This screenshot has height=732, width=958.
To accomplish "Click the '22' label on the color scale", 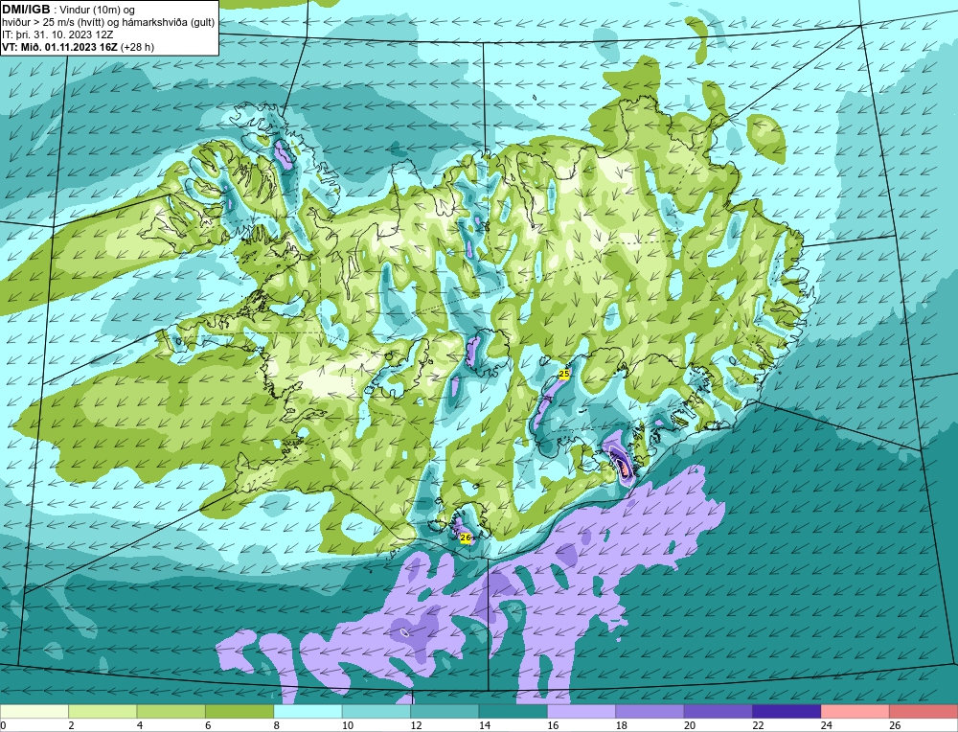I will pos(758,725).
